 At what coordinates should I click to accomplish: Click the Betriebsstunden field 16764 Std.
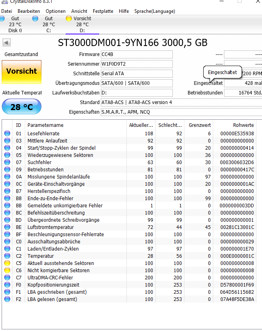[243, 93]
